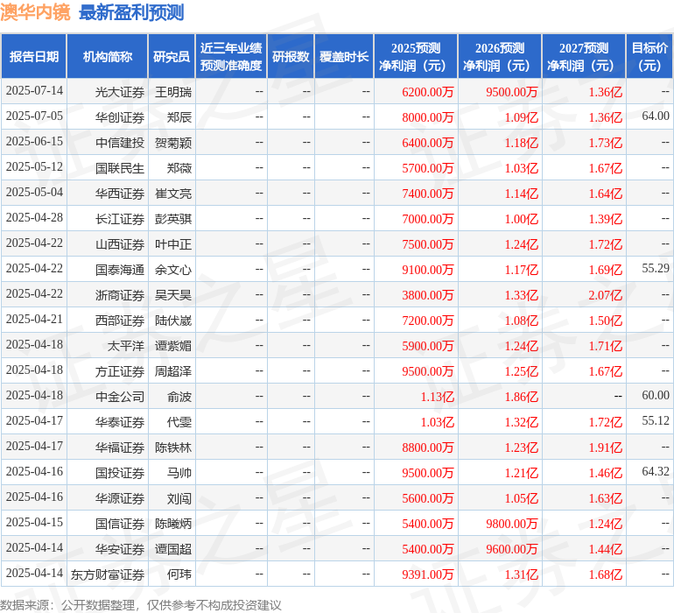Click the 报告日期 column header
Viewport: 674px width, 613px height.
click(x=34, y=56)
